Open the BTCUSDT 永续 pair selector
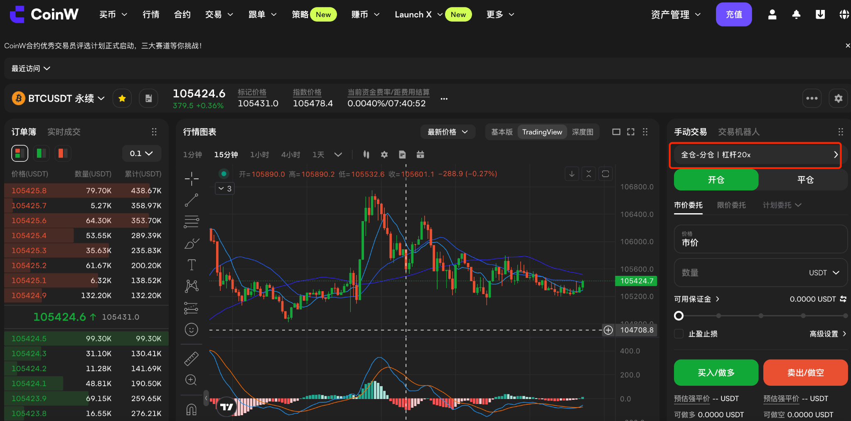This screenshot has width=851, height=421. coord(58,98)
